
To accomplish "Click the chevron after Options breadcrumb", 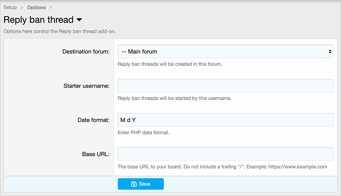I will point(51,7).
